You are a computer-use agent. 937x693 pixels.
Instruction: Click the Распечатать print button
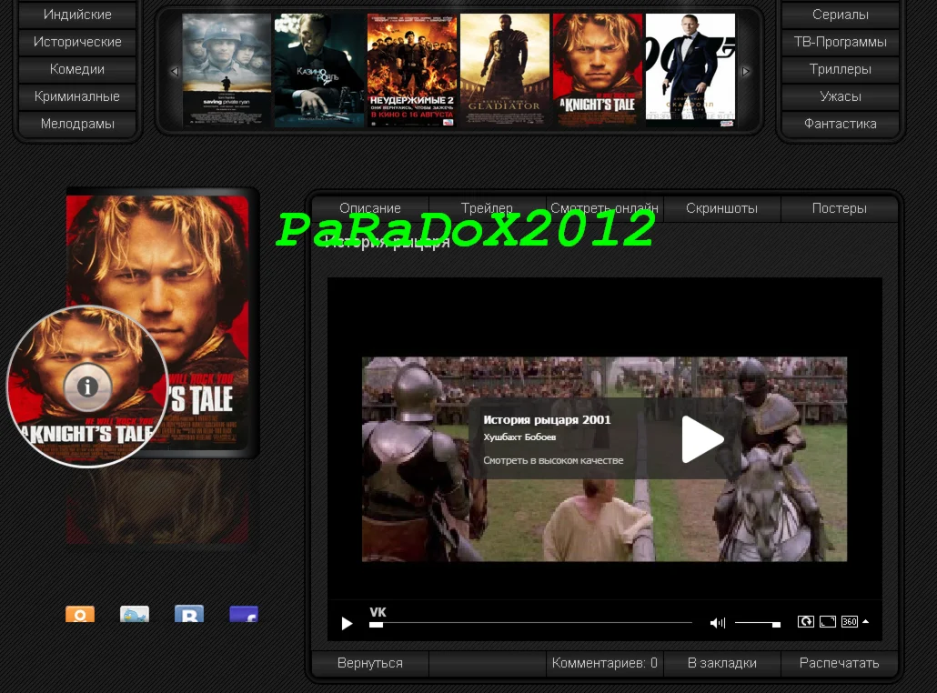tap(839, 663)
